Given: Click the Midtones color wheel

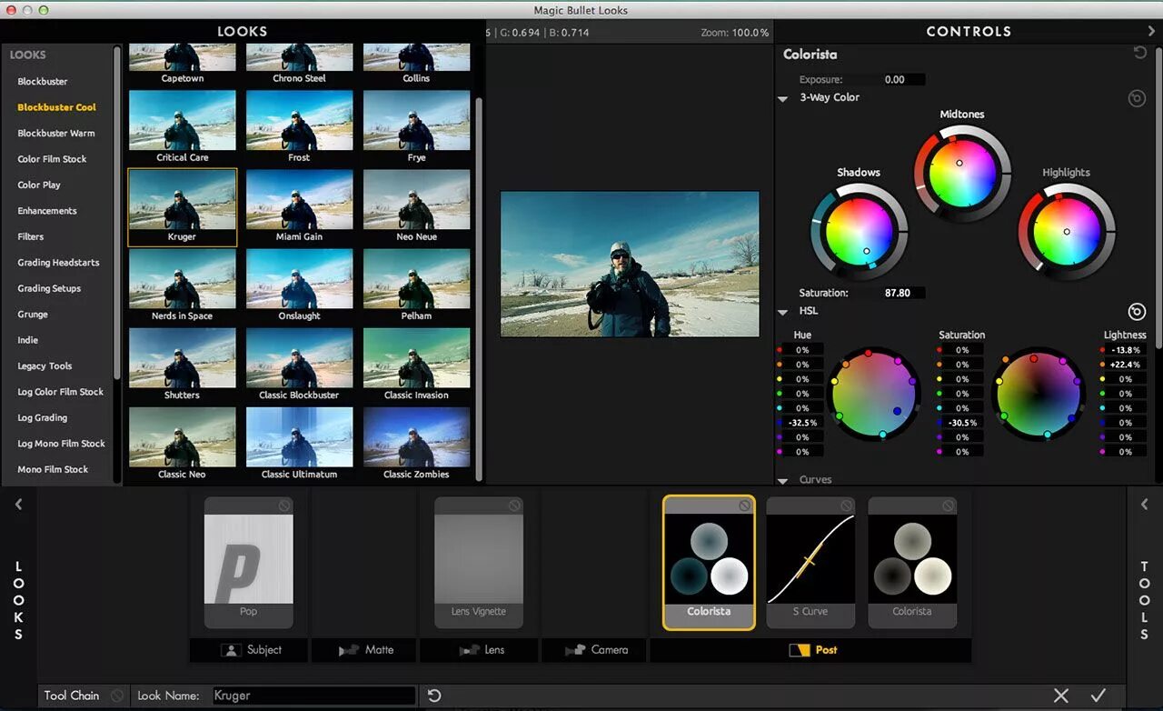Looking at the screenshot, I should pos(962,172).
